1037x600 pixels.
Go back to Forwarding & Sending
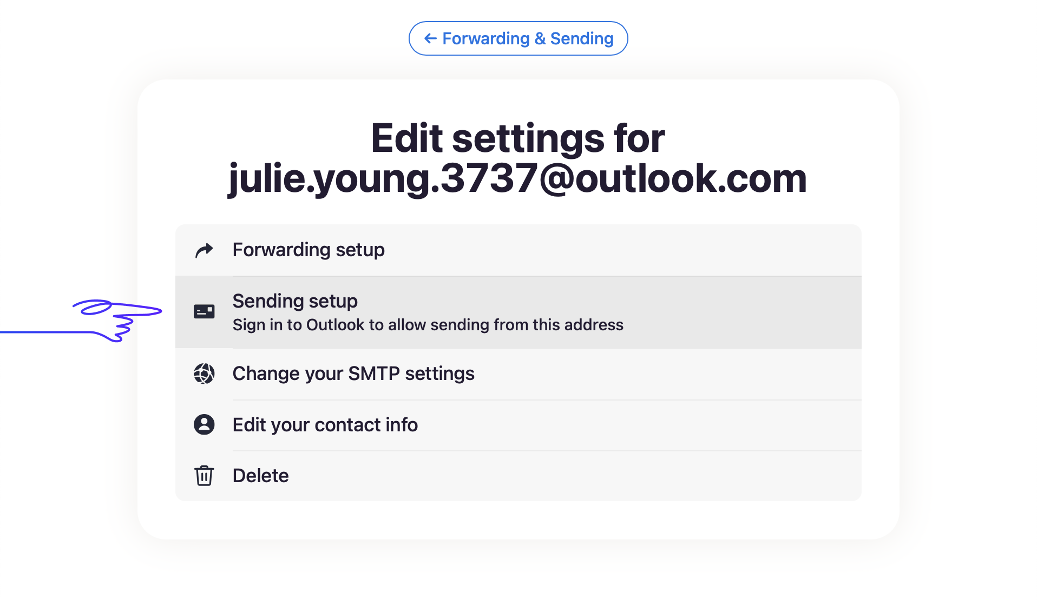[x=518, y=38]
